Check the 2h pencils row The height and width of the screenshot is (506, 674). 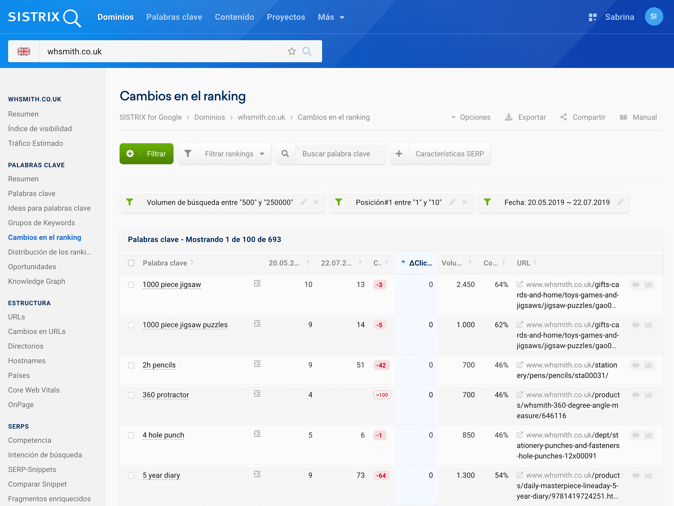coord(131,365)
